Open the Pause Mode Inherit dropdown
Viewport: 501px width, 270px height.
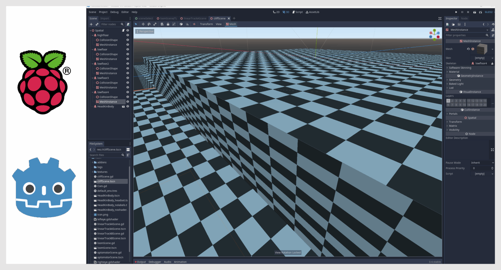pos(482,162)
